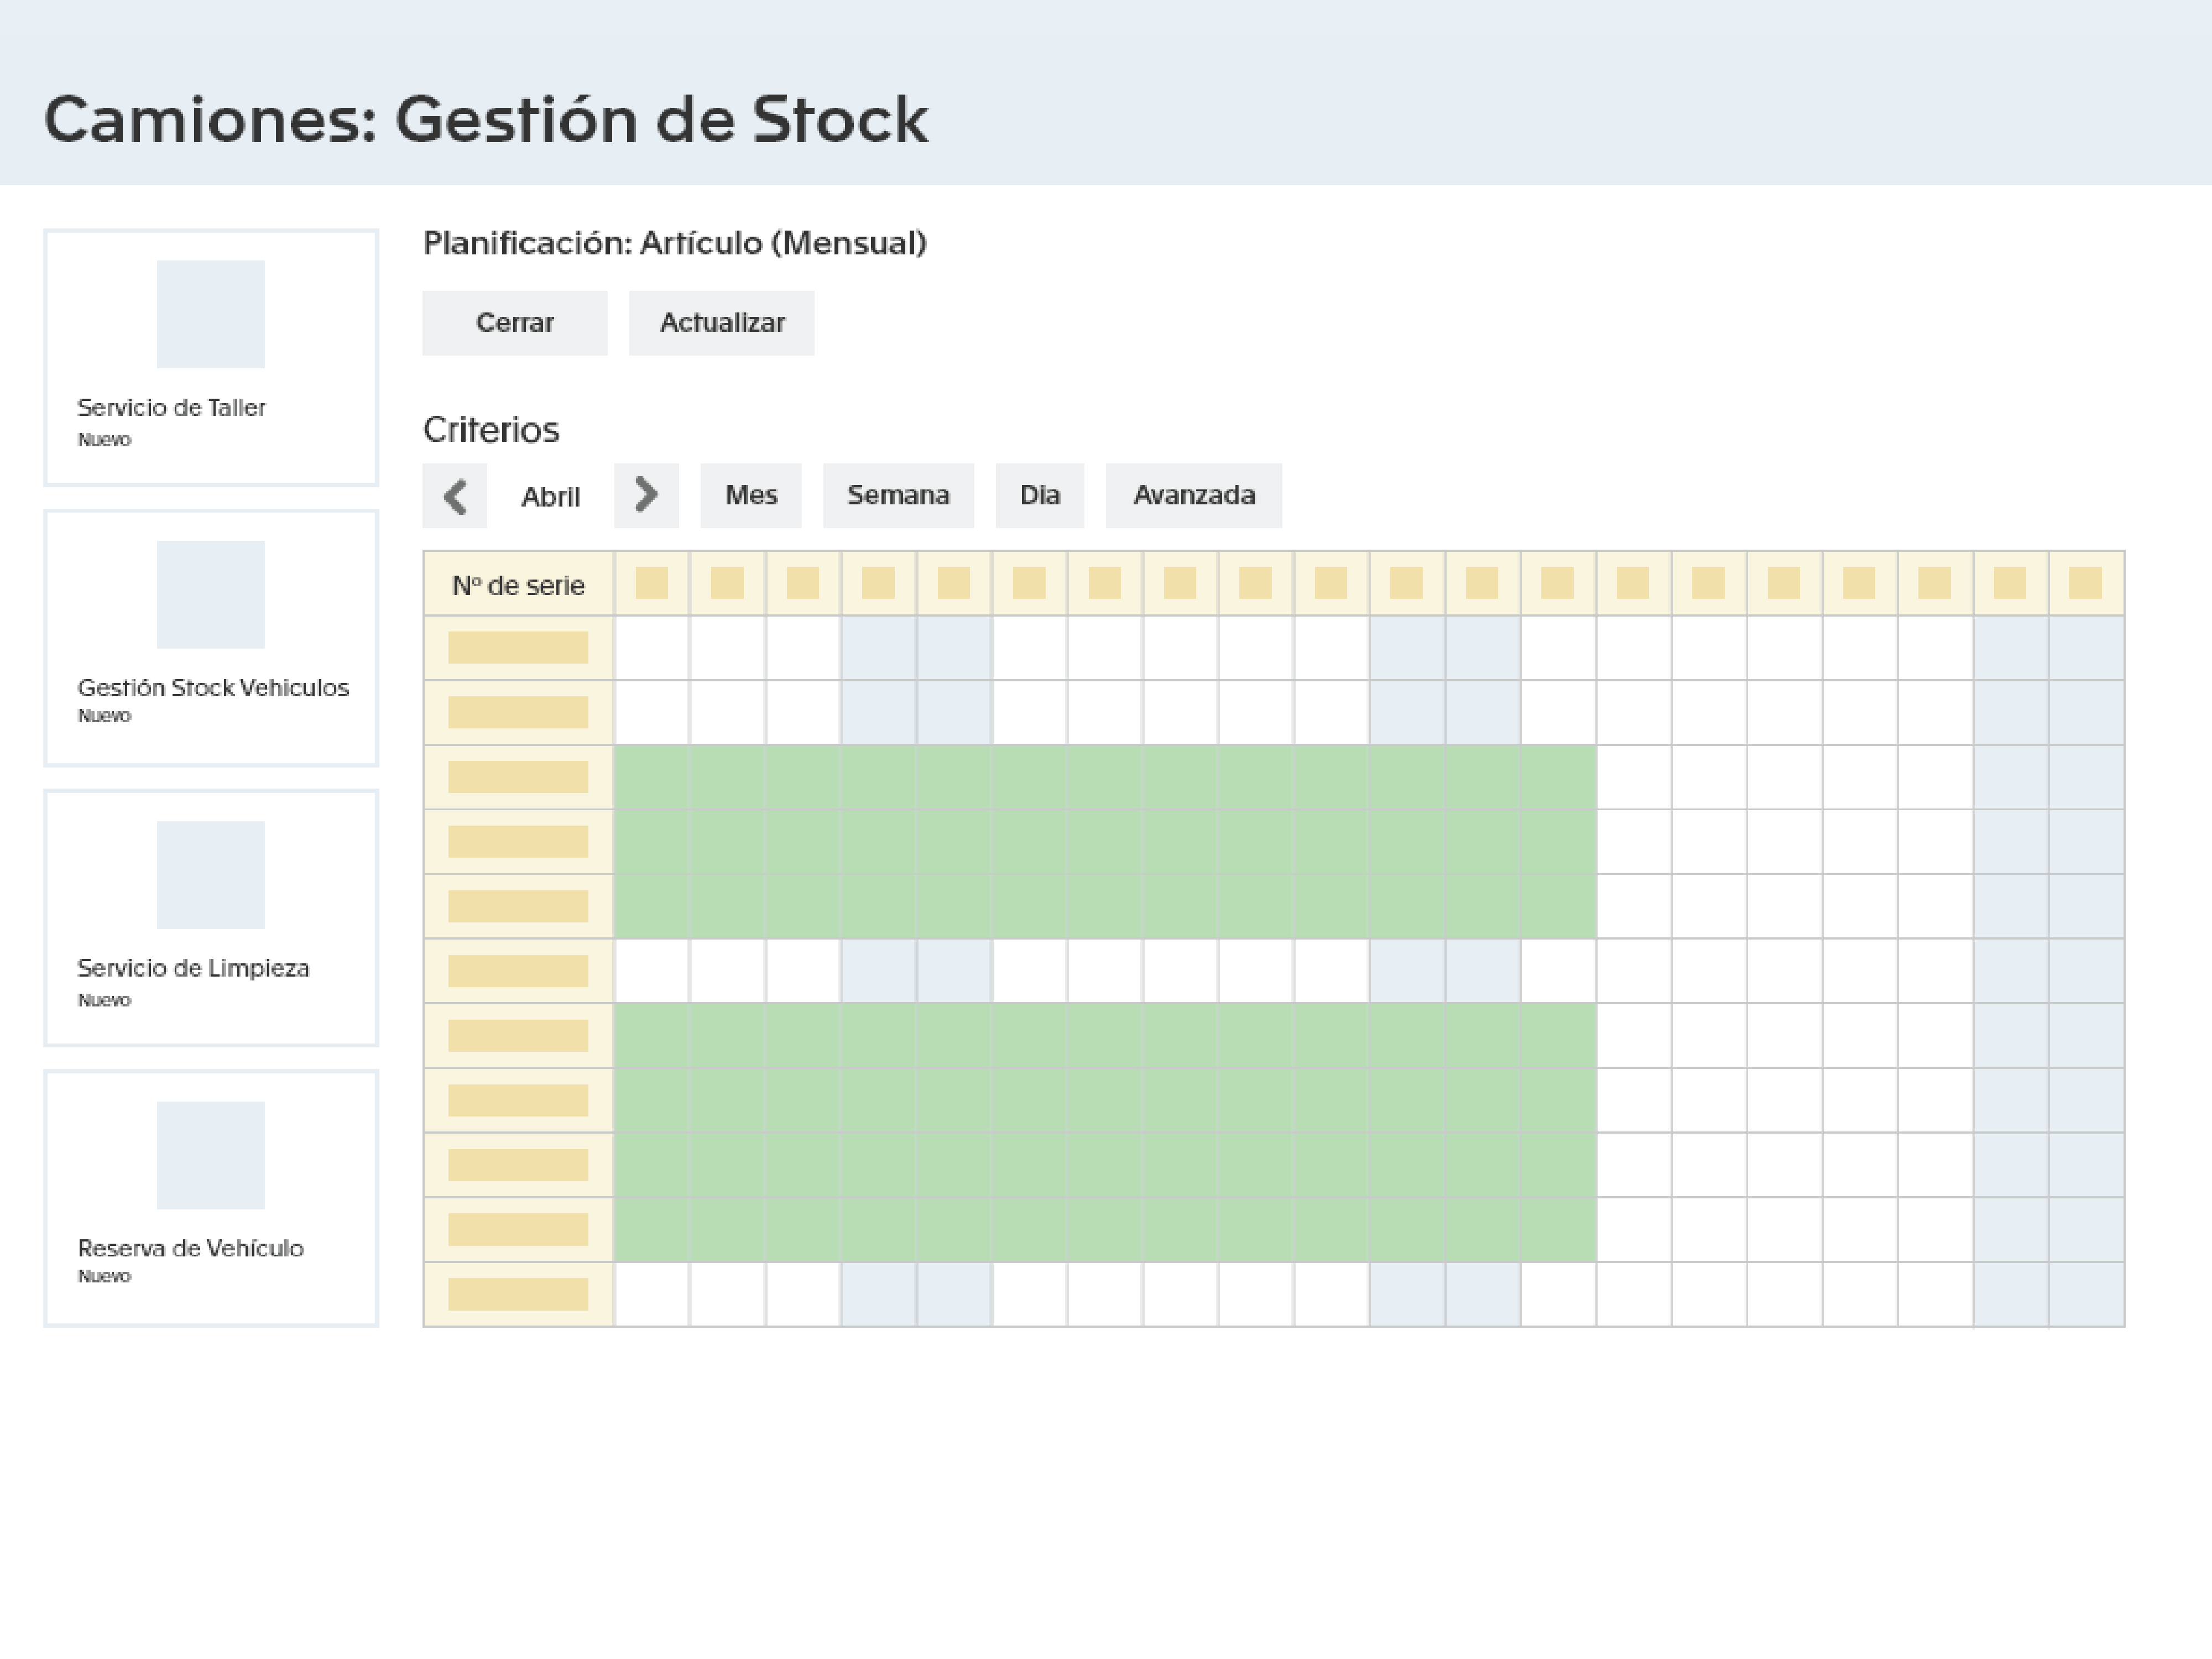Click the Servicio de Limpieza icon

tap(211, 875)
